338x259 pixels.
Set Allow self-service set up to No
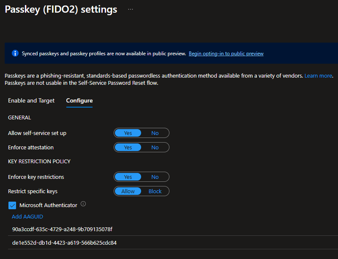click(x=155, y=133)
